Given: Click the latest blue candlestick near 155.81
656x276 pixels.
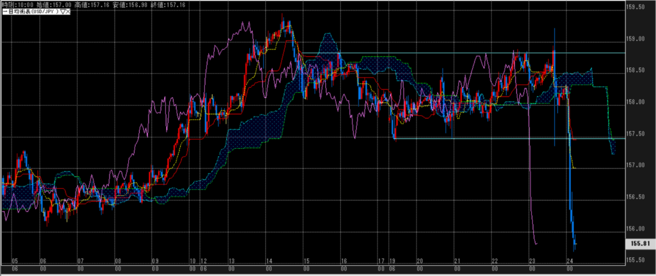Looking at the screenshot, I should point(575,242).
